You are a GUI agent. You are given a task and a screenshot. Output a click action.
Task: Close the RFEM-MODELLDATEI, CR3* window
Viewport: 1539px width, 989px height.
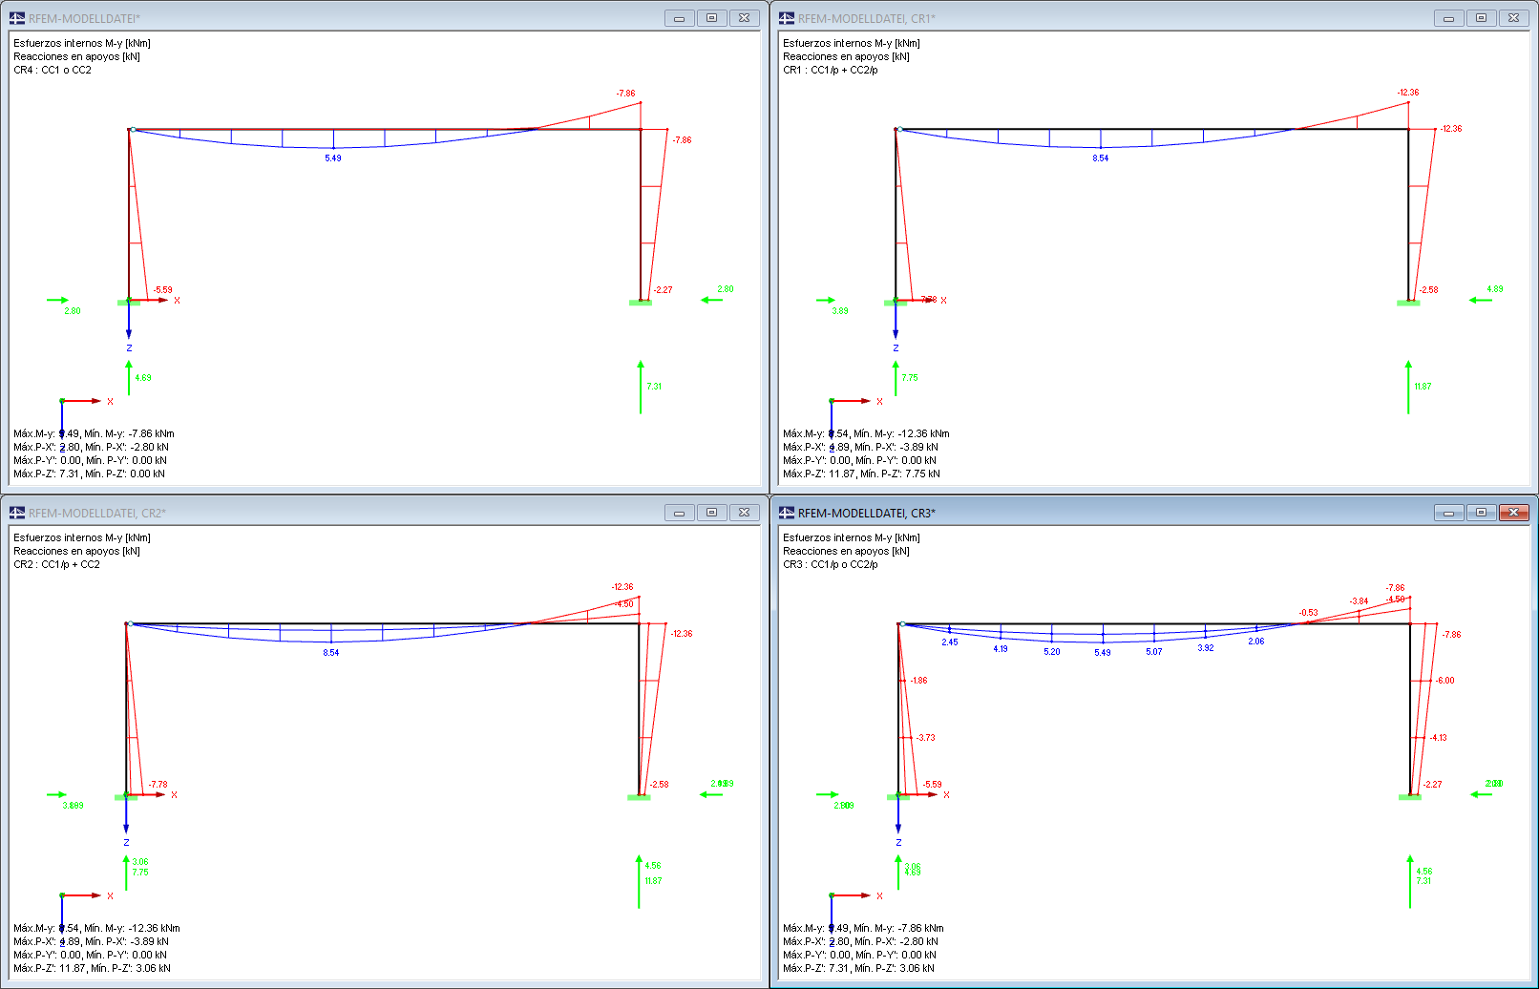[x=1514, y=513]
